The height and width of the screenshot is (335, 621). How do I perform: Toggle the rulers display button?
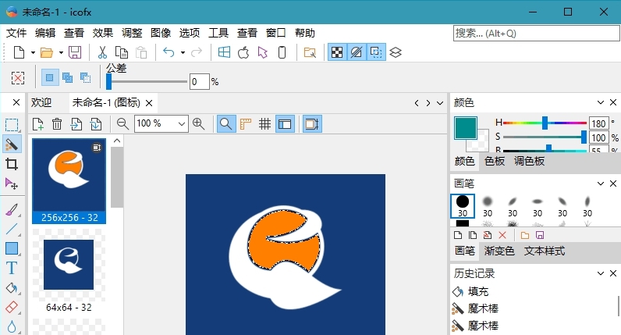(246, 123)
